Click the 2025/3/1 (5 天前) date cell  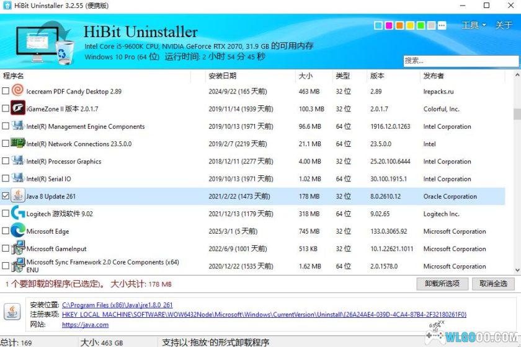click(x=233, y=231)
